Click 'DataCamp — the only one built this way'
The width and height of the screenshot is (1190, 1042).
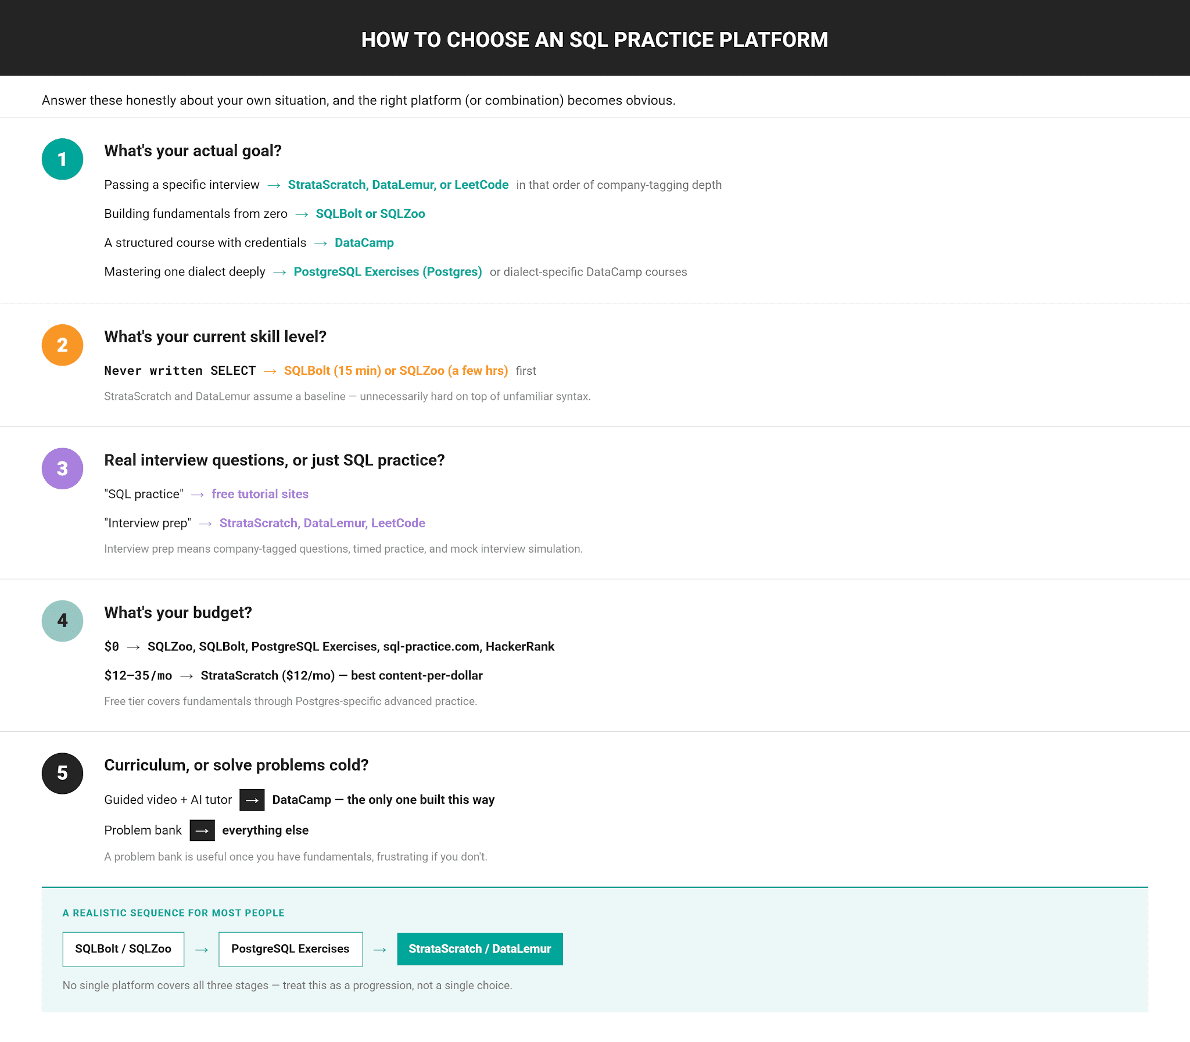(383, 800)
